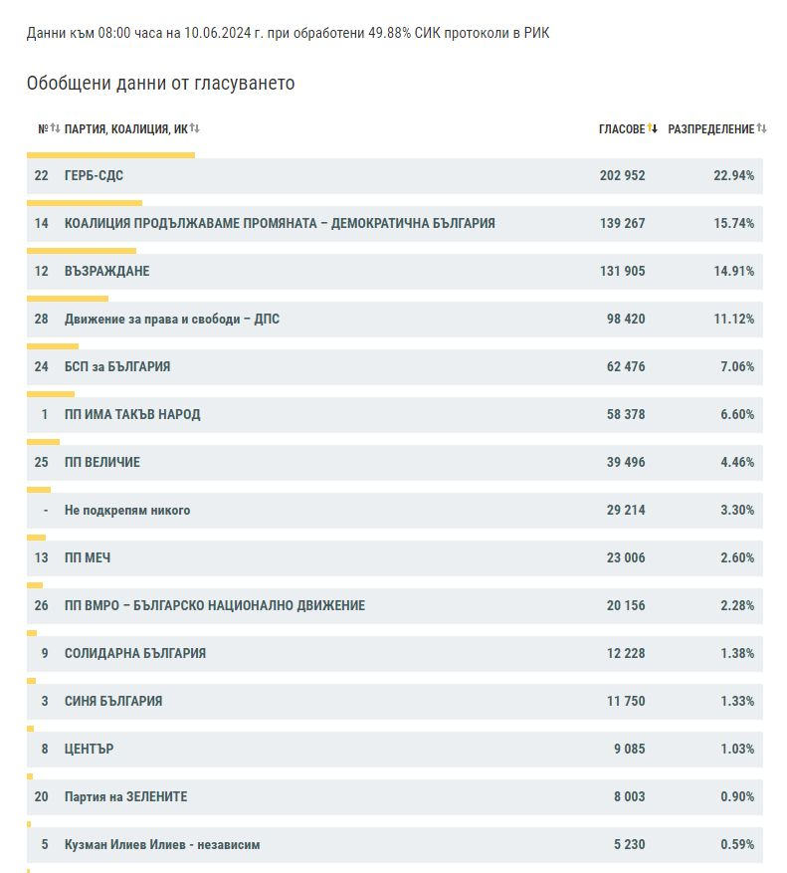787x873 pixels.
Task: Sort by number column arrows icon
Action: coord(55,128)
